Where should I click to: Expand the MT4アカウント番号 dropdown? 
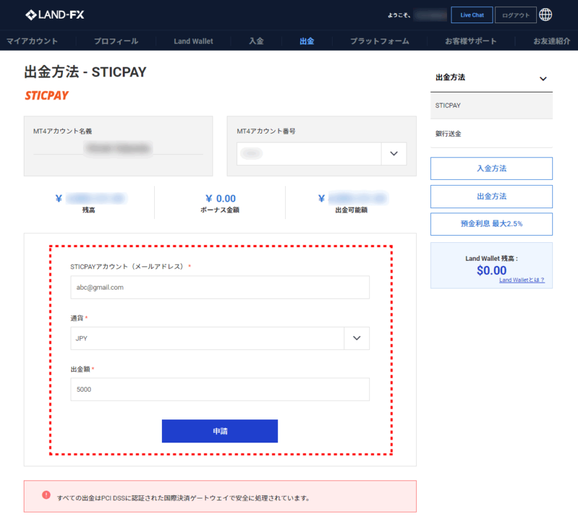tap(394, 154)
